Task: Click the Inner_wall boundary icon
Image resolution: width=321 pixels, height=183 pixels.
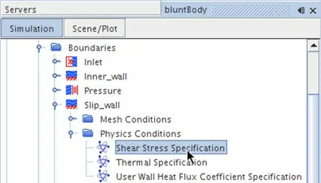Action: (71, 76)
